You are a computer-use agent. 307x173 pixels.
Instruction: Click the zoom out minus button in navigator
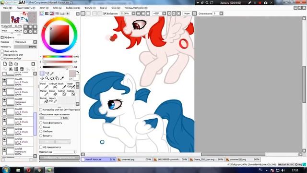pos(25,26)
